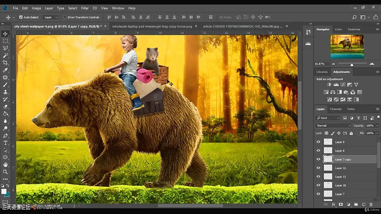Add Brightness/Contrast adjustment icon

tap(329, 85)
